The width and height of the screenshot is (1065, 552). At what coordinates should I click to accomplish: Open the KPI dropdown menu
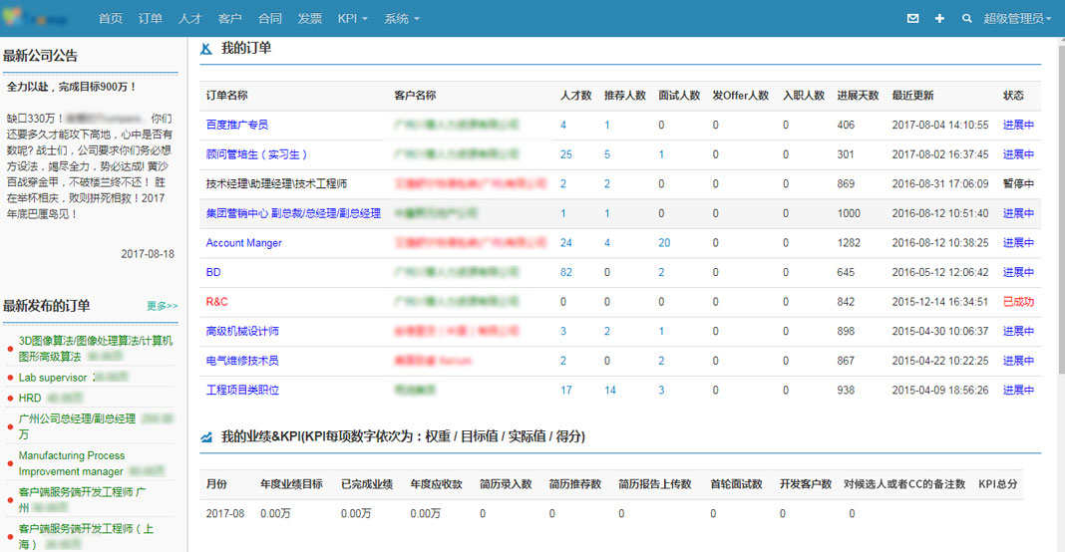tap(352, 19)
